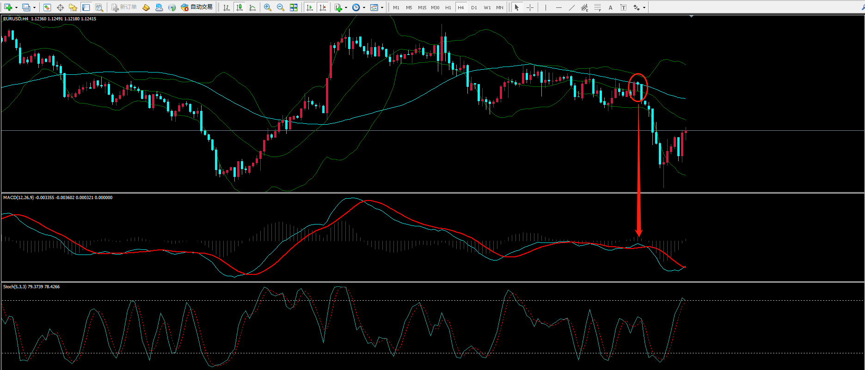The width and height of the screenshot is (865, 370).
Task: Switch chart to bar chart mode
Action: (227, 7)
